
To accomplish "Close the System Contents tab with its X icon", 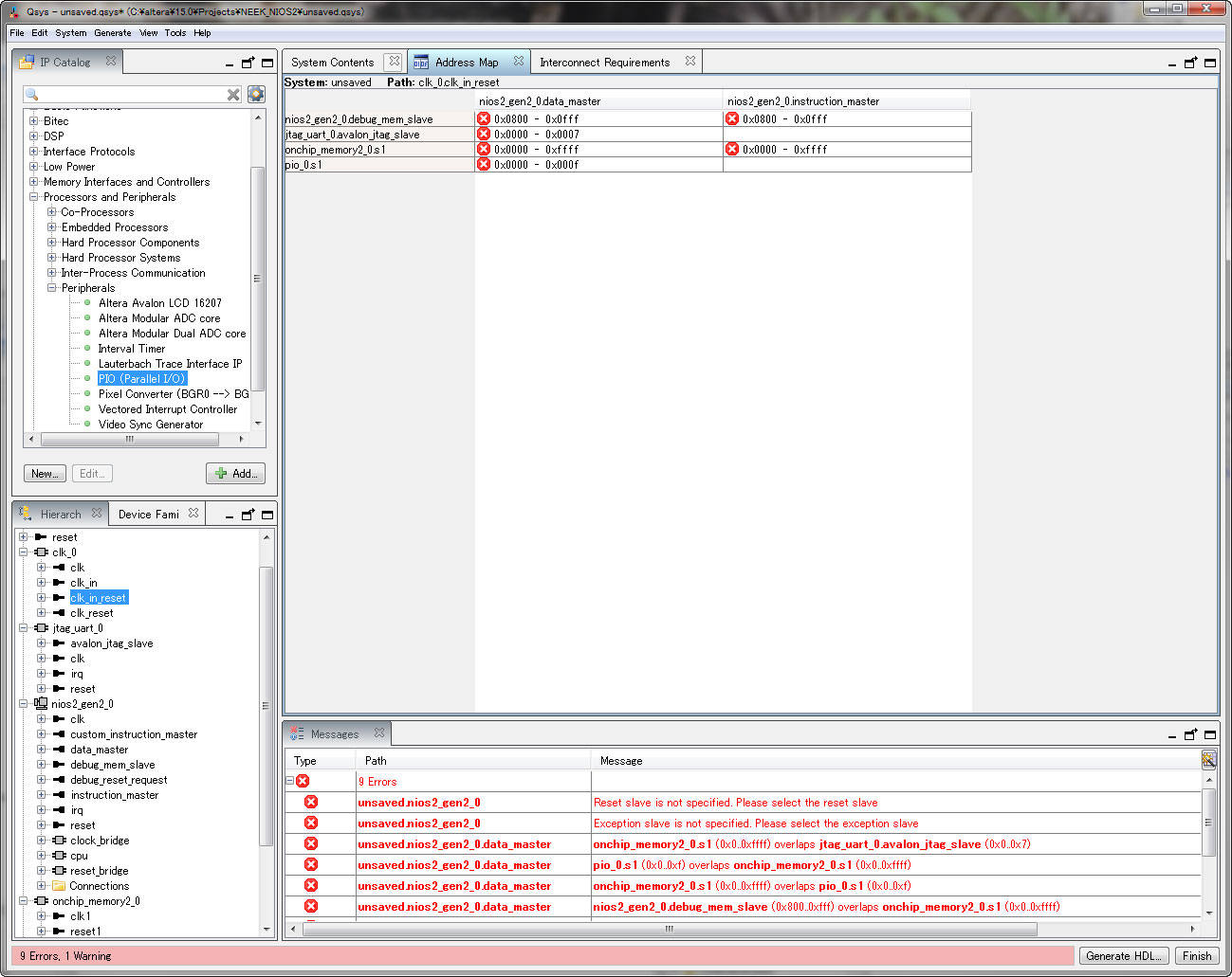I will point(395,61).
